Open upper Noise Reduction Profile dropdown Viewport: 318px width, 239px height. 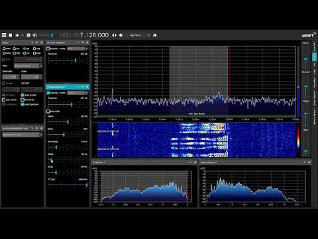point(78,48)
